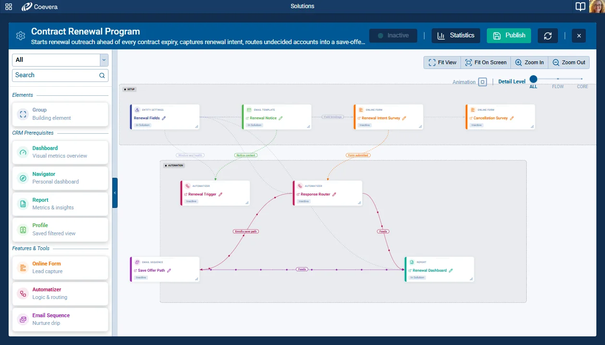Click pencil icon on Renewal Dashboard
The width and height of the screenshot is (605, 345).
(451, 270)
